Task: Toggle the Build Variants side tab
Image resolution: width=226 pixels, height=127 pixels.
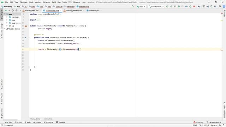Action: (2, 98)
